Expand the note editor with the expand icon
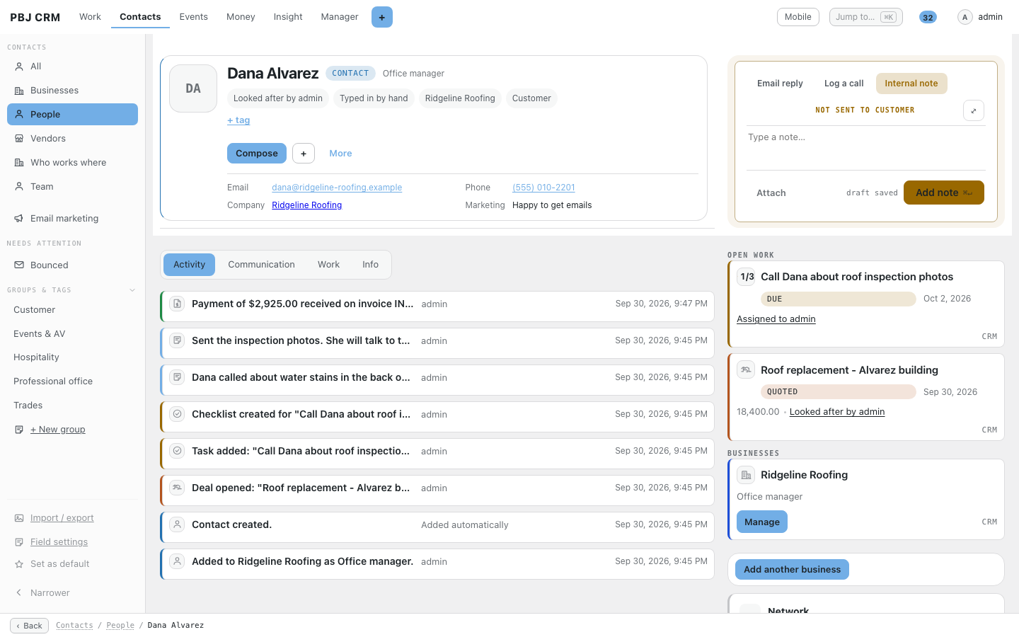Viewport: 1019px width, 637px height. tap(974, 110)
